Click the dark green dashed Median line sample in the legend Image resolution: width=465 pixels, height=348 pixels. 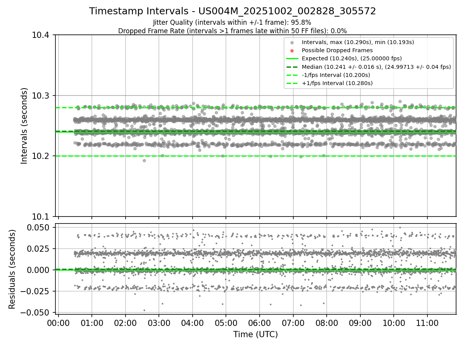tap(292, 67)
